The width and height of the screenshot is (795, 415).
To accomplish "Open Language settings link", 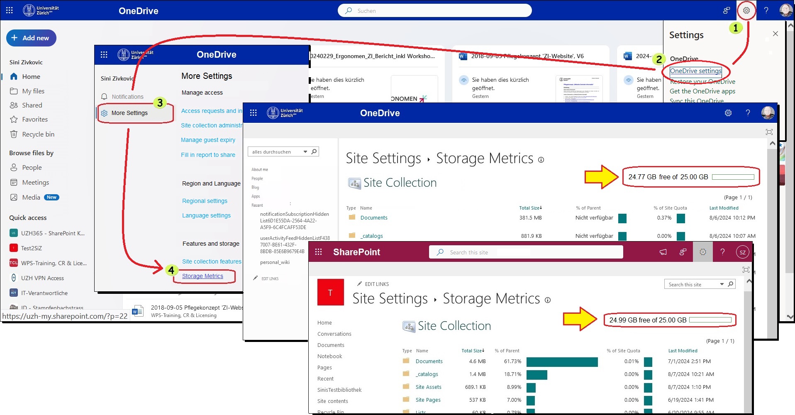I will [206, 215].
